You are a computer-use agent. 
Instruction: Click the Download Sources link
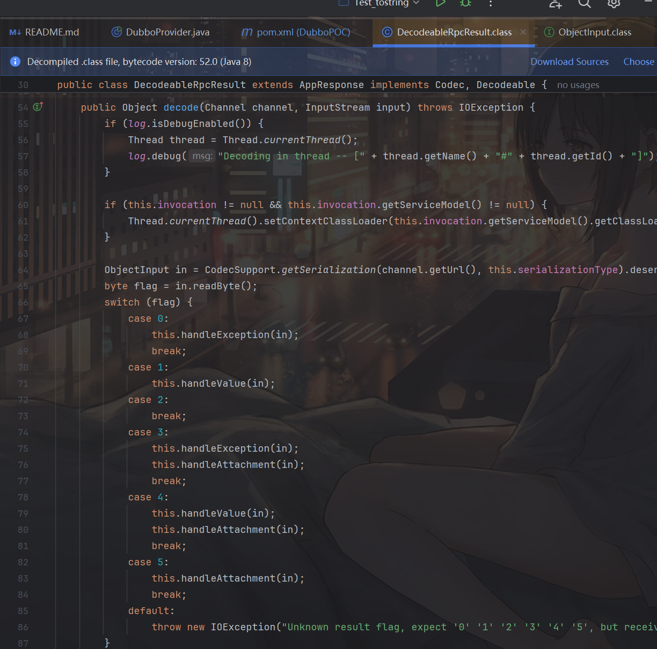coord(569,62)
